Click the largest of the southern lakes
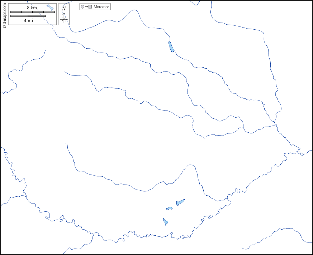 pos(180,202)
